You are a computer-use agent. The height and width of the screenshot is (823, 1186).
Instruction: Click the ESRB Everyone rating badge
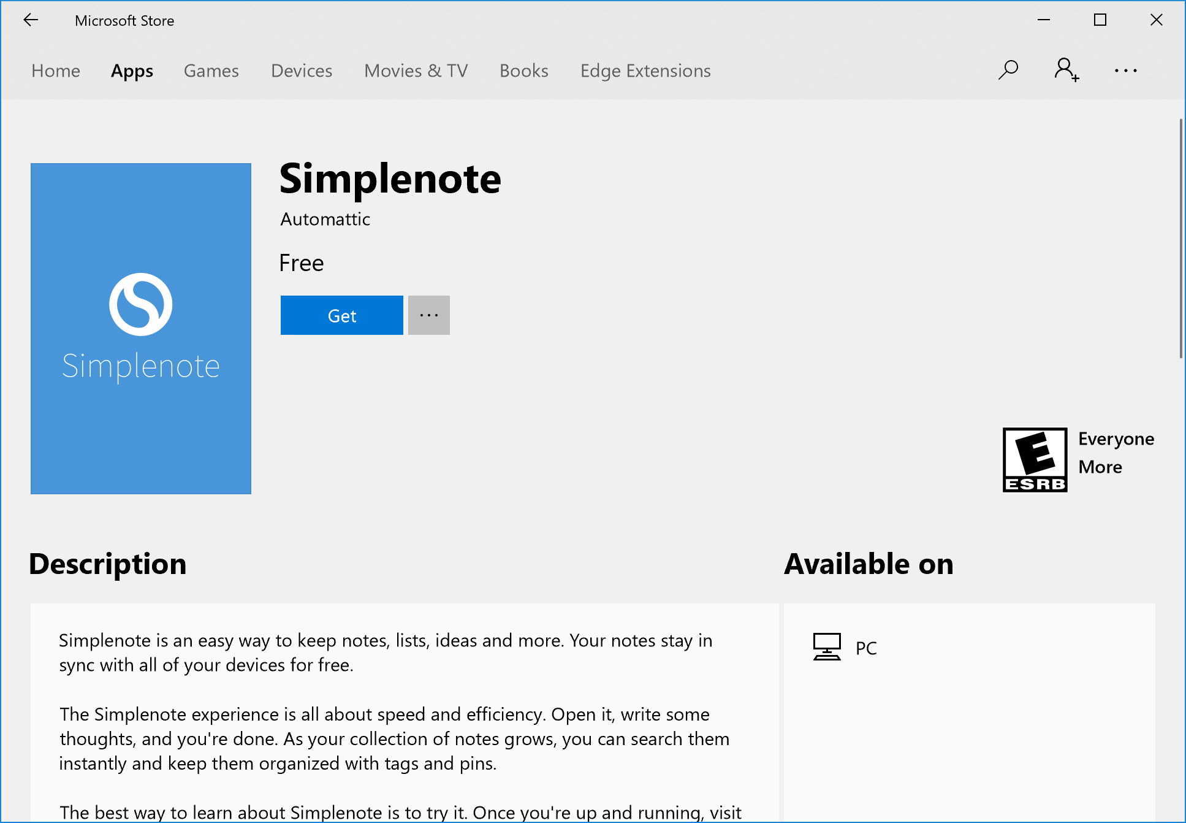(1035, 459)
